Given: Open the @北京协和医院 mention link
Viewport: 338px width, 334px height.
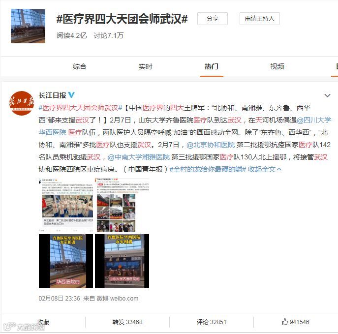Looking at the screenshot, I should pyautogui.click(x=211, y=145).
